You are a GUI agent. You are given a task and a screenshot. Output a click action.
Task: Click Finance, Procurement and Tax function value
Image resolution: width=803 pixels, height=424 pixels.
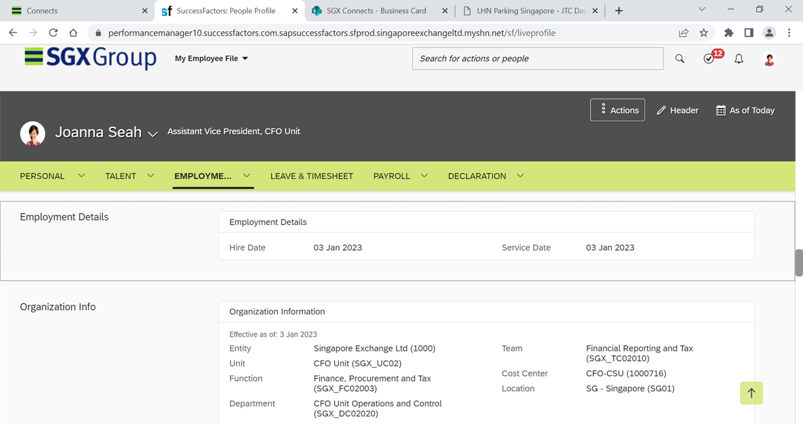(x=372, y=384)
